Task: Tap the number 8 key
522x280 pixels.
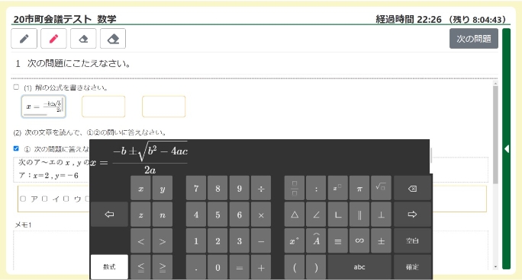Action: click(x=217, y=189)
